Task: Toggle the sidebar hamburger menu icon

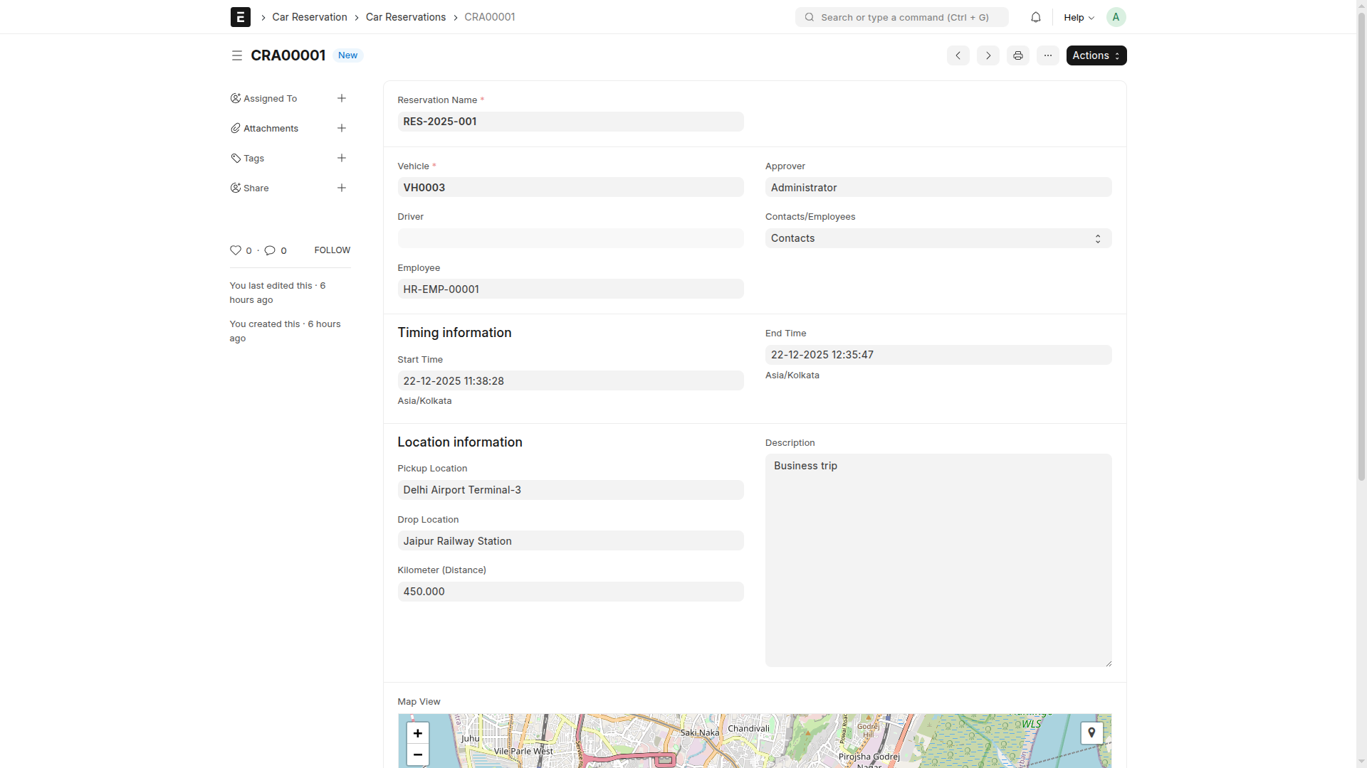Action: point(237,55)
